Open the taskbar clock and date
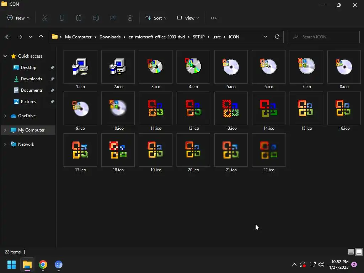364x273 pixels. (x=339, y=264)
